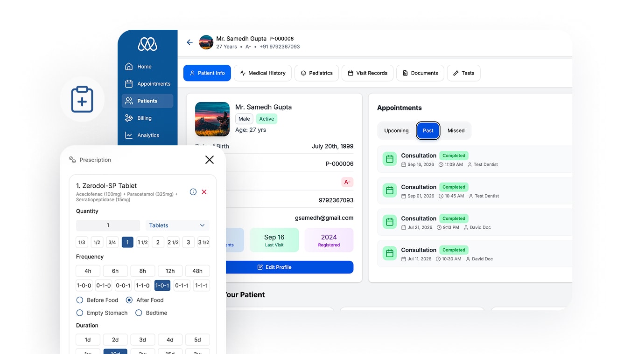
Task: Open consultation with David Doc at 9:13 PM
Action: point(474,222)
